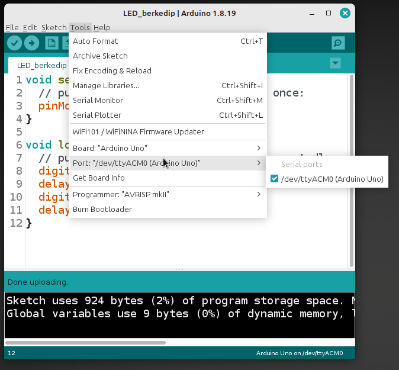Click the New sketch toolbar icon
The height and width of the screenshot is (370, 399).
52,43
